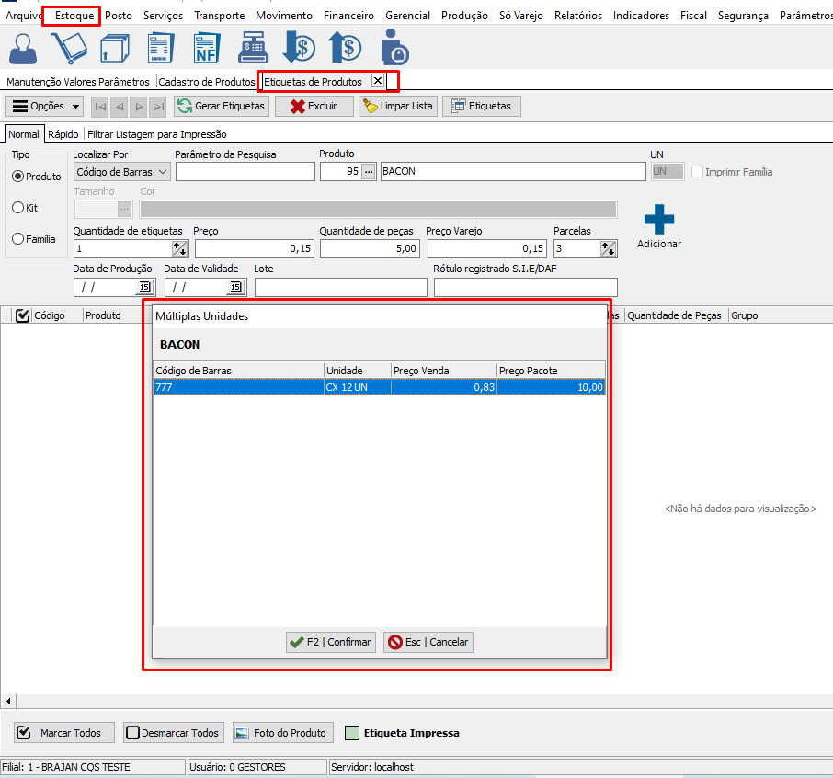Open the product box toolbar icon

coord(116,48)
